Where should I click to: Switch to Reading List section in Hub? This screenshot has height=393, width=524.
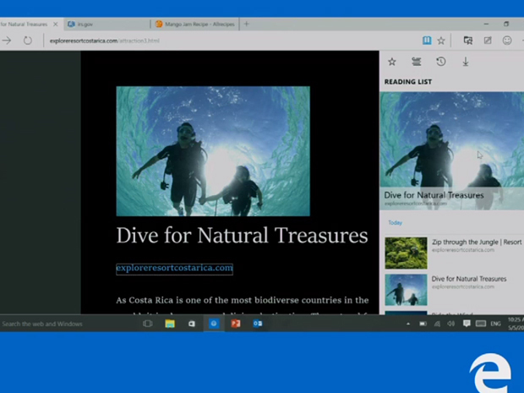[416, 62]
